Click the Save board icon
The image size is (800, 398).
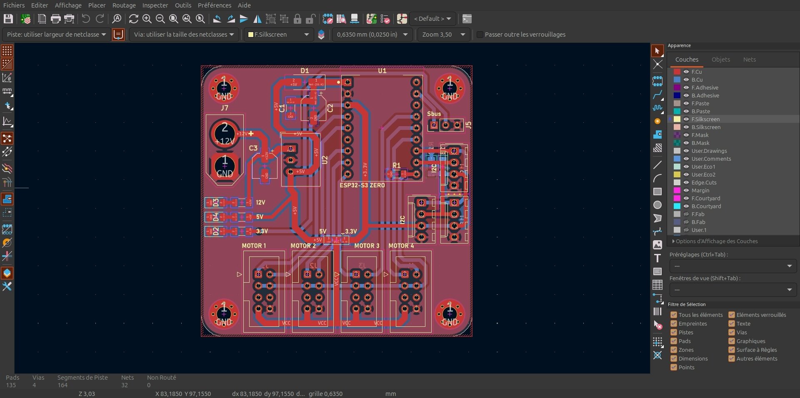click(8, 19)
